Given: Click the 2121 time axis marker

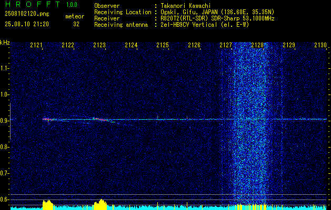Looking at the screenshot, I should tap(36, 45).
